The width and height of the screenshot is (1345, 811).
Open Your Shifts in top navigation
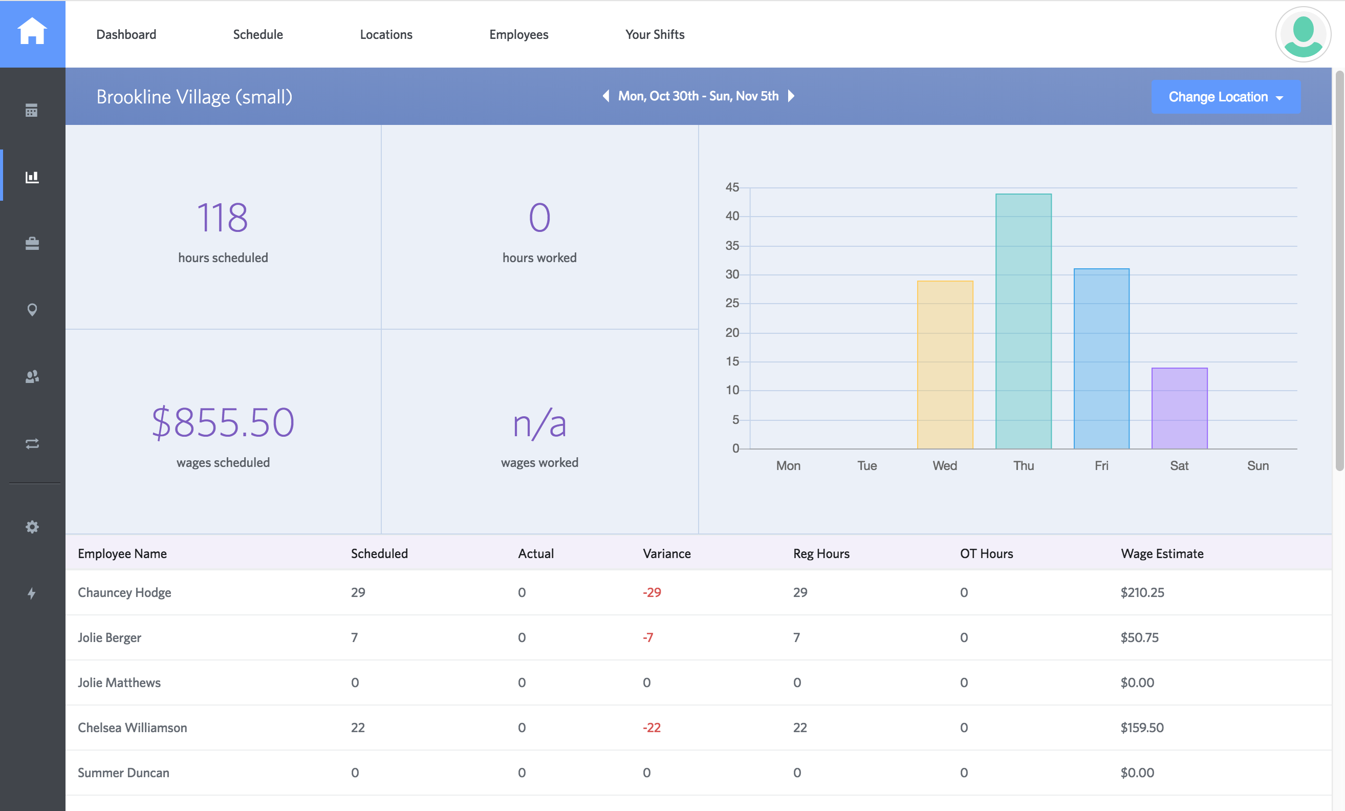[655, 34]
